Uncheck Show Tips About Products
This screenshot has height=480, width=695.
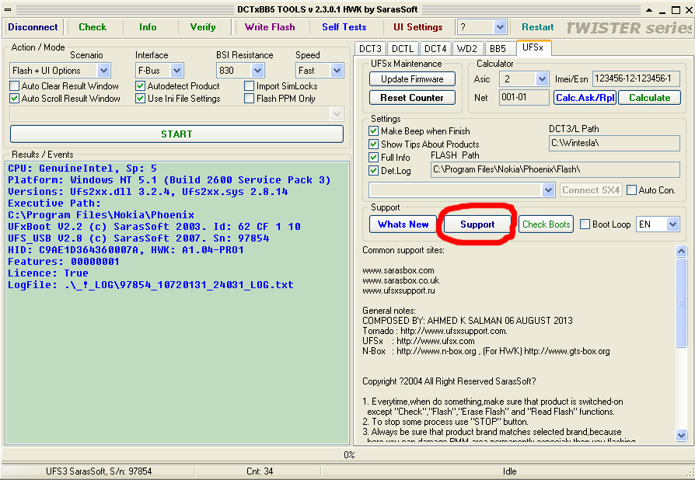coord(374,144)
